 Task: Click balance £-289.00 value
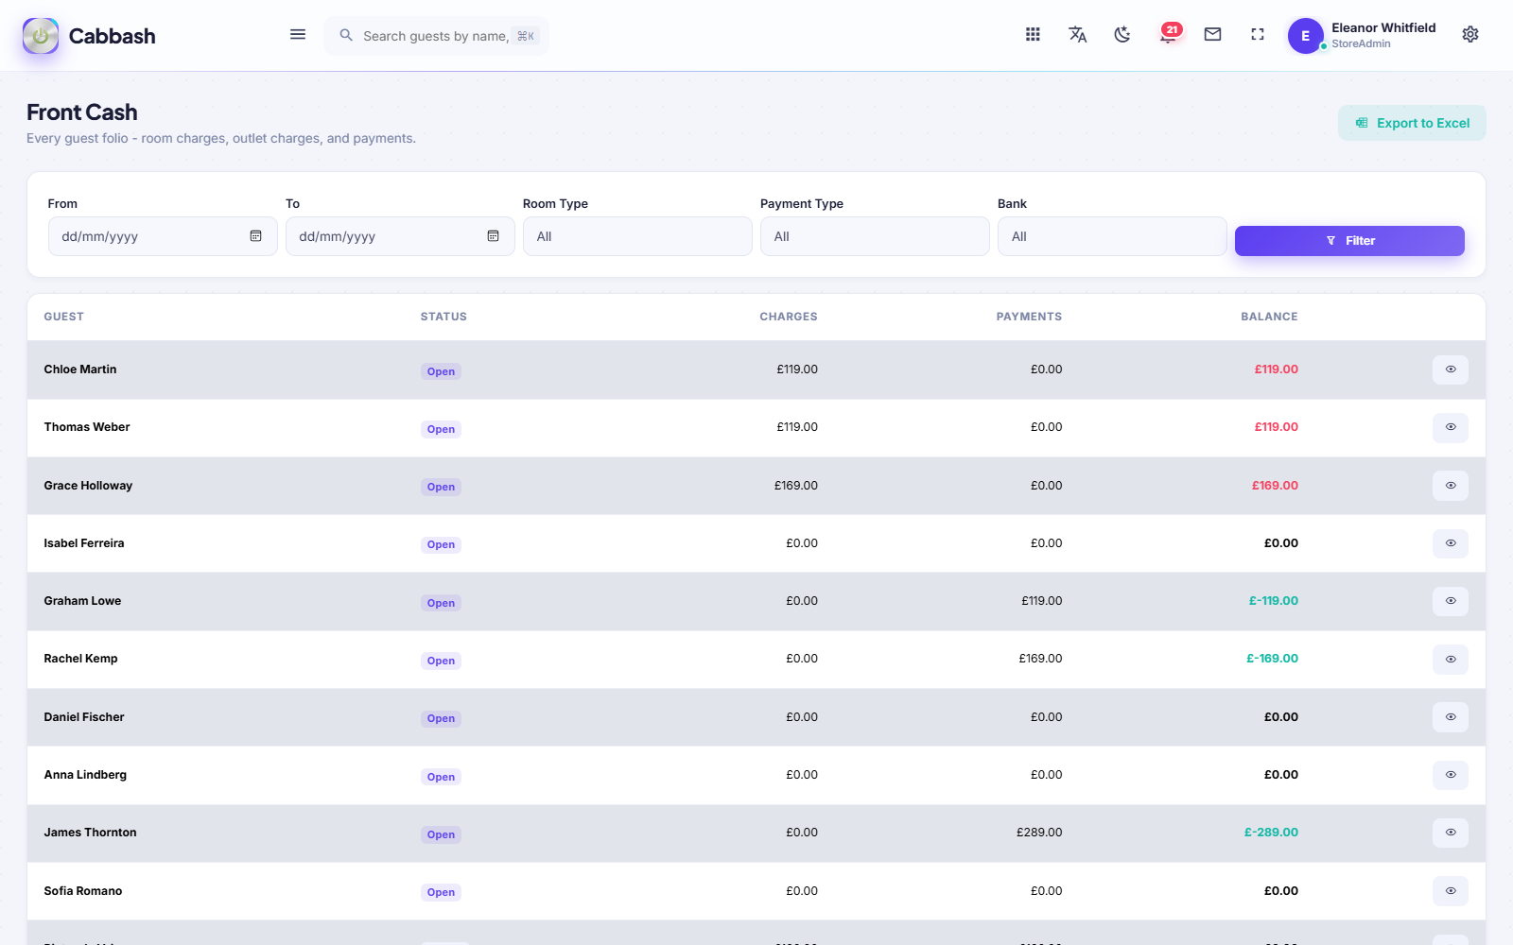[1271, 833]
